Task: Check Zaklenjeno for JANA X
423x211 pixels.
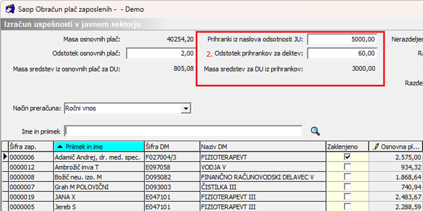Action: tap(348, 197)
